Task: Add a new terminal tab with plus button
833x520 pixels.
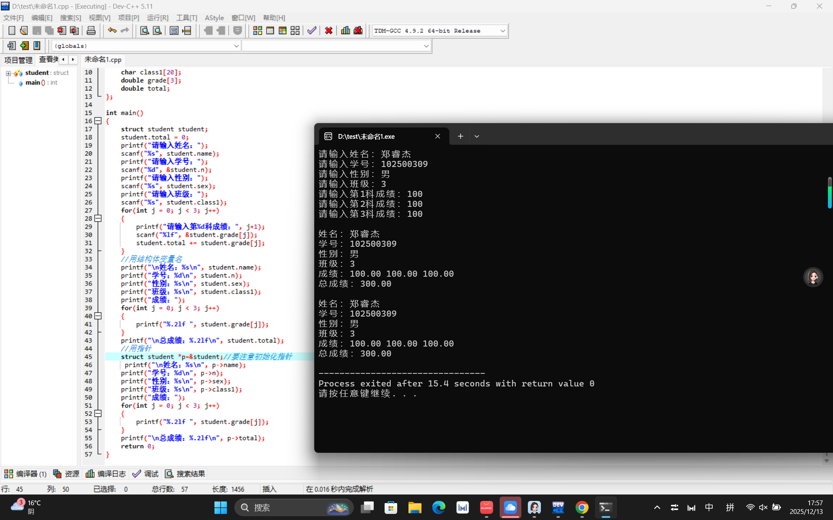Action: click(461, 136)
